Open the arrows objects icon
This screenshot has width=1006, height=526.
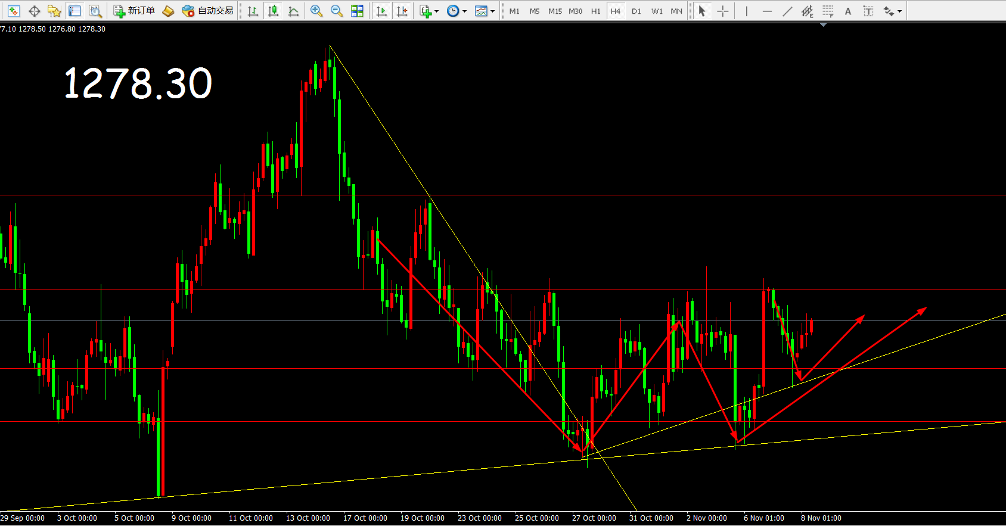[889, 11]
